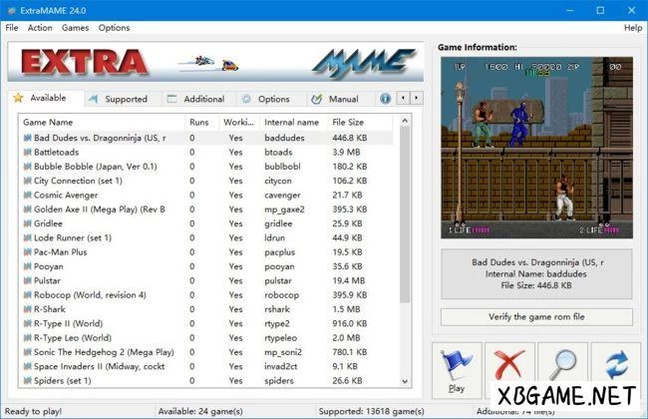Click the Battletoads game icon
Screen dimensions: 648x419
click(x=27, y=152)
